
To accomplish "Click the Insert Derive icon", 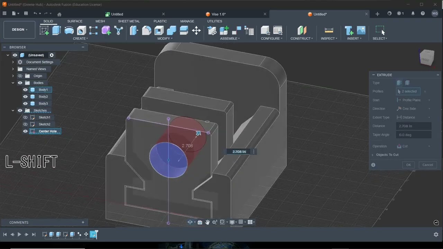I will click(349, 30).
